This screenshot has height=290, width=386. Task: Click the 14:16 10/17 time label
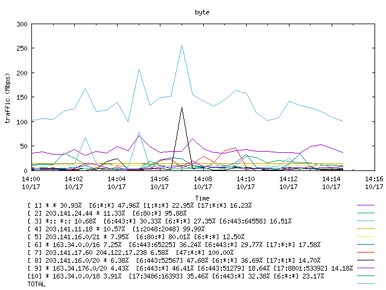click(374, 182)
